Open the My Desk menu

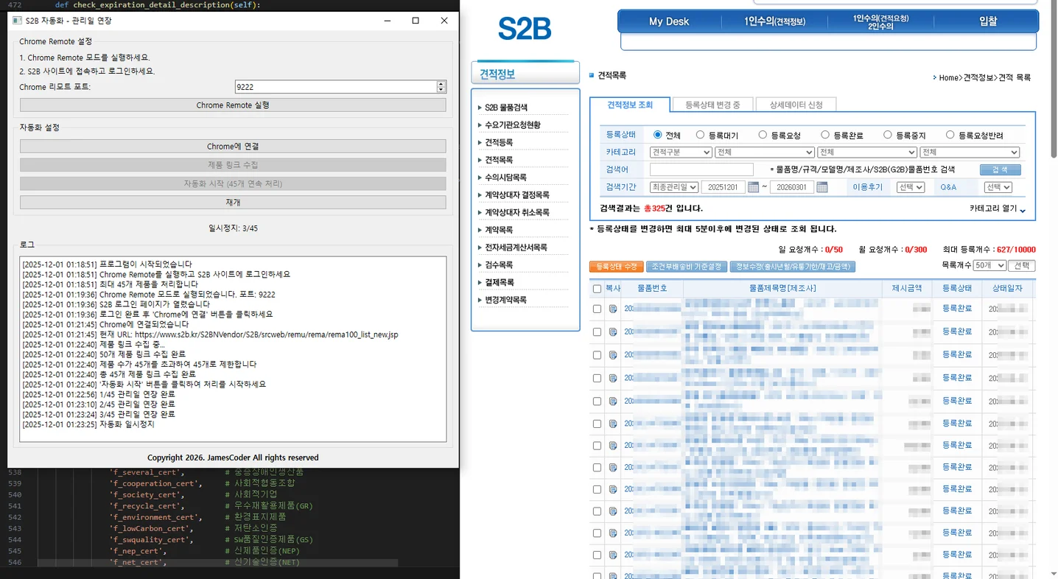pyautogui.click(x=668, y=21)
